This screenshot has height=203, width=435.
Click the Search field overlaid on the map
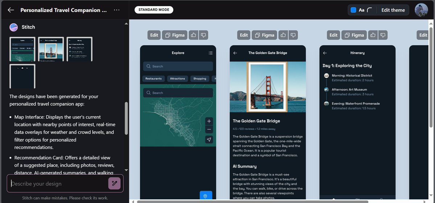[x=178, y=93]
